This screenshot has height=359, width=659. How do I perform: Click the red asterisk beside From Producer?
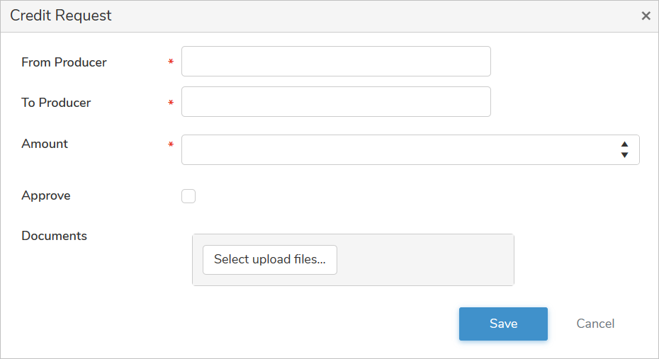point(171,63)
